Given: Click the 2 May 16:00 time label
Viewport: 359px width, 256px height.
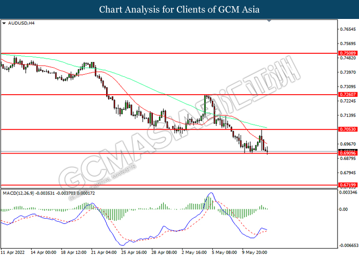Looking at the screenshot, I should tap(194, 252).
